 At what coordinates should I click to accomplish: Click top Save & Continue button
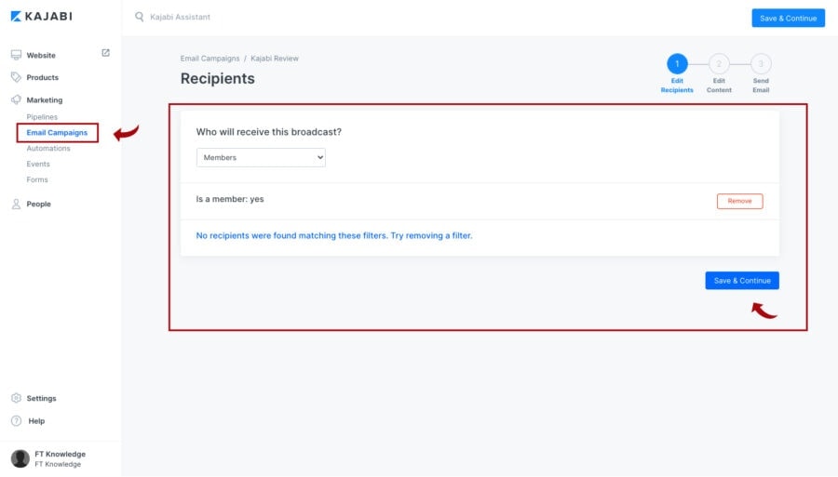789,19
